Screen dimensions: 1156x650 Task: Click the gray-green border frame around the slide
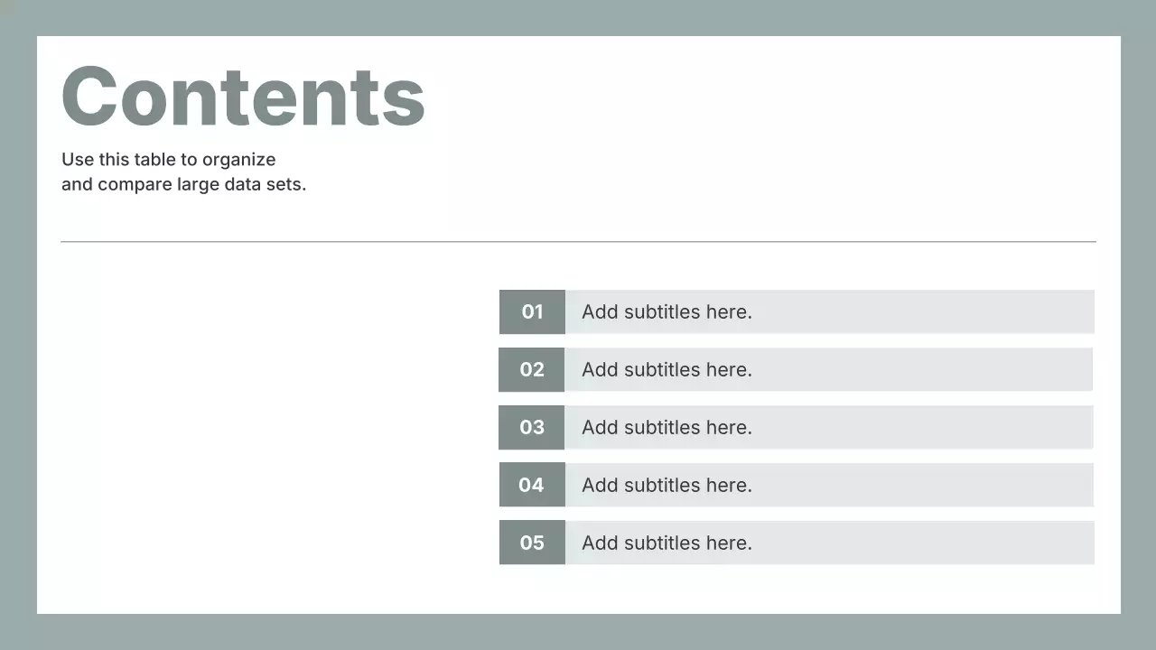click(578, 17)
